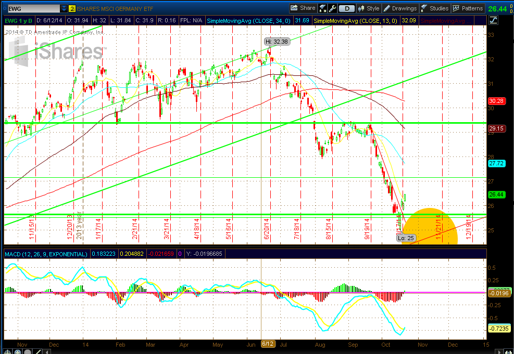Click the -0.7235 MACD axis label
This screenshot has width=514, height=354.
498,328
